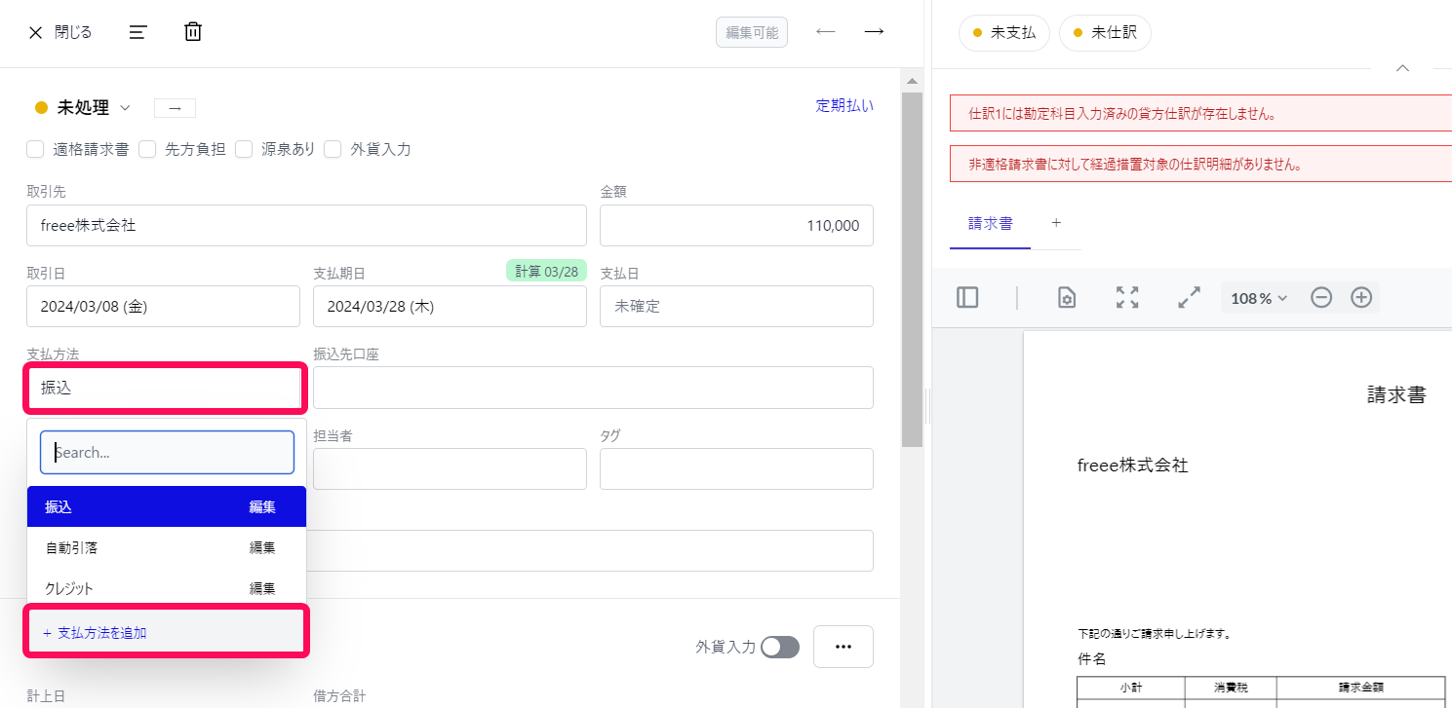
Task: Click 編集 next to 自動引落
Action: tap(262, 547)
